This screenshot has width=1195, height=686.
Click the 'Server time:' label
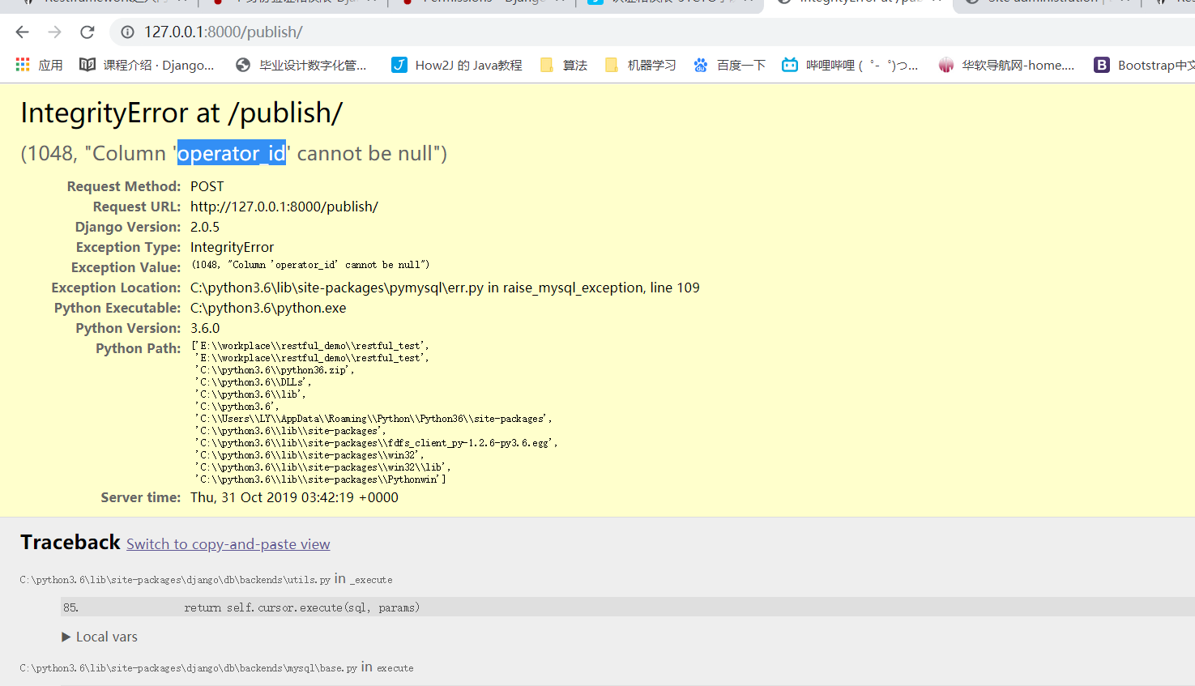click(x=141, y=497)
